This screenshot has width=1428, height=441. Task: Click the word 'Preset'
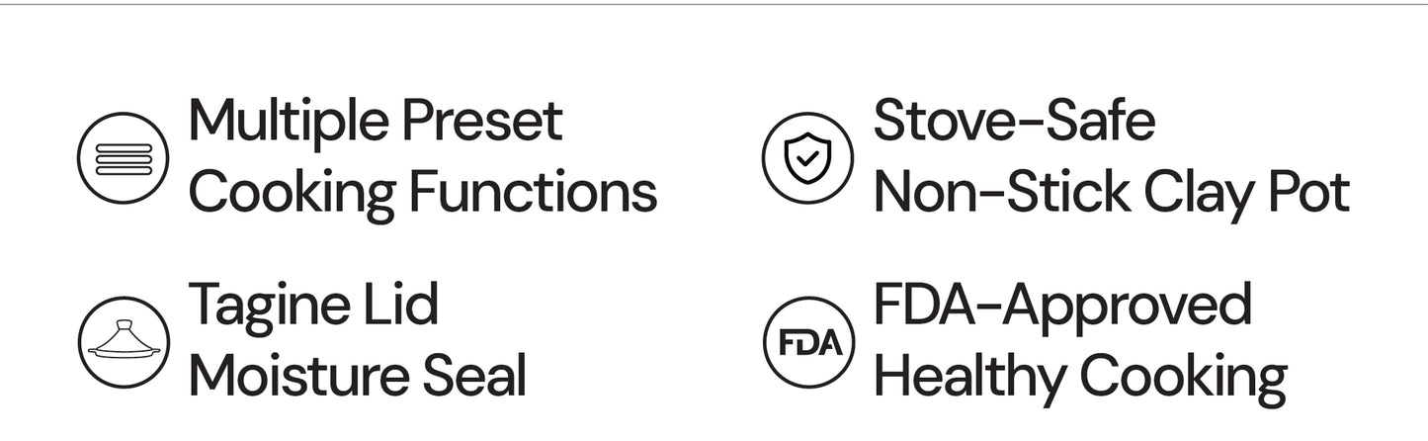(x=482, y=121)
